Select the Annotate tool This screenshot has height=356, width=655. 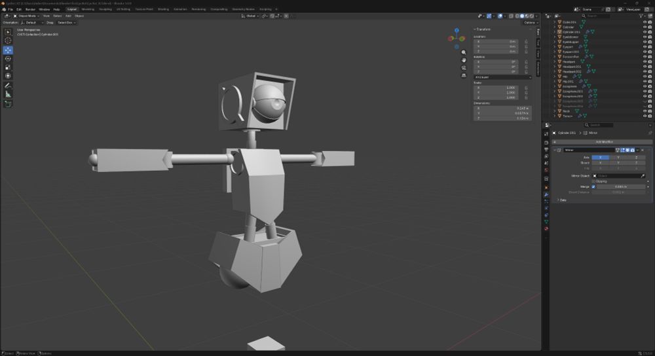tap(8, 85)
